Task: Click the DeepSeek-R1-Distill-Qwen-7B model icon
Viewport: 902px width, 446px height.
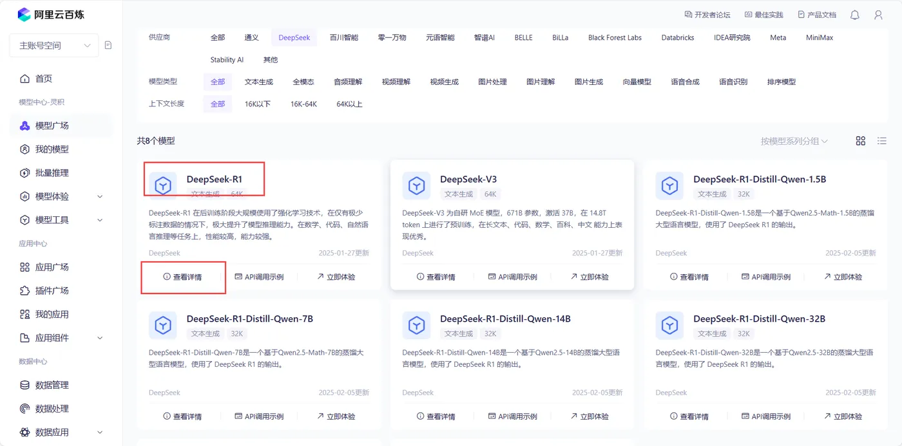Action: [x=163, y=326]
